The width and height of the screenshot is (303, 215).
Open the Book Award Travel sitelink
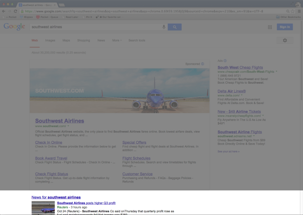[51, 158]
